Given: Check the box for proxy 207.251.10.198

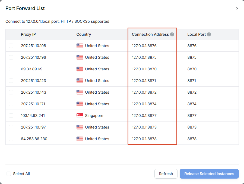Looking at the screenshot, I should (x=11, y=46).
